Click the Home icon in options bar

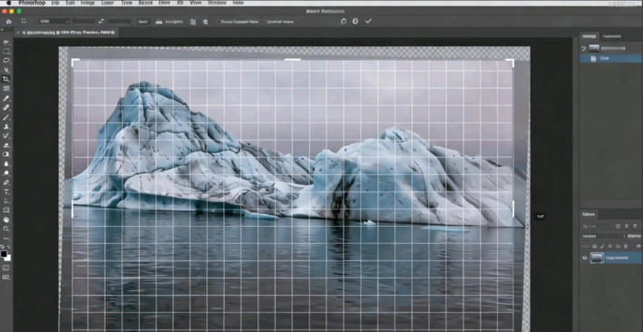pyautogui.click(x=8, y=22)
